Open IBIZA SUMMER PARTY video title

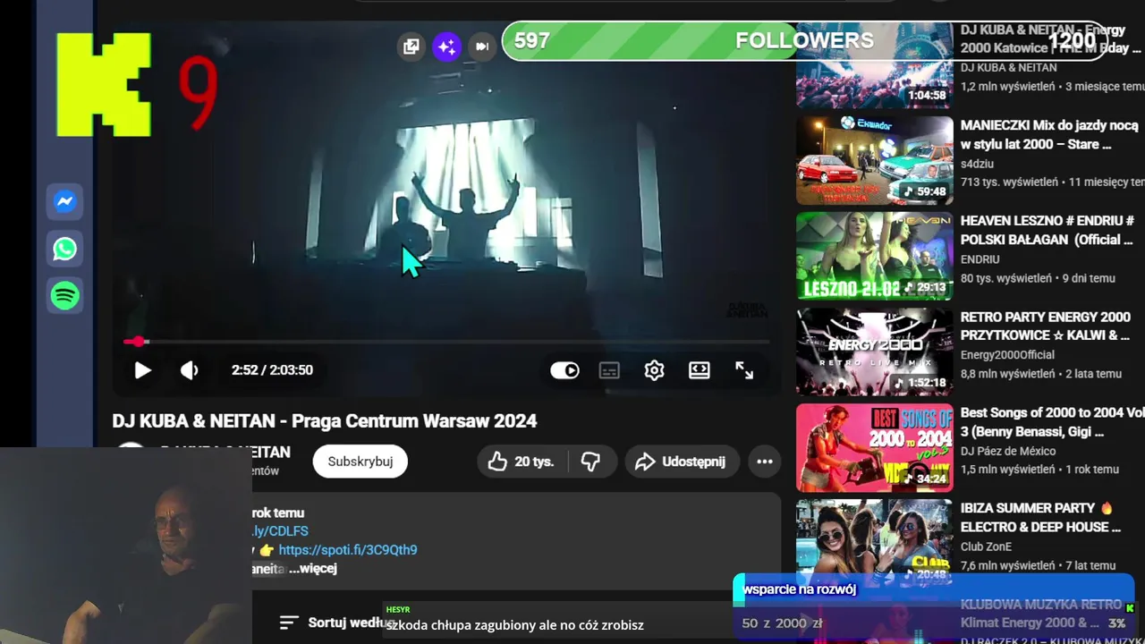(1041, 518)
